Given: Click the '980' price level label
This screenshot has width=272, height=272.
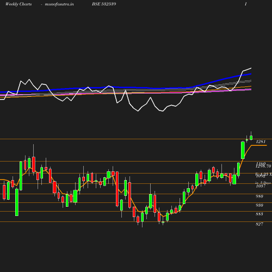Looking at the screenshot, I should (x=259, y=196).
